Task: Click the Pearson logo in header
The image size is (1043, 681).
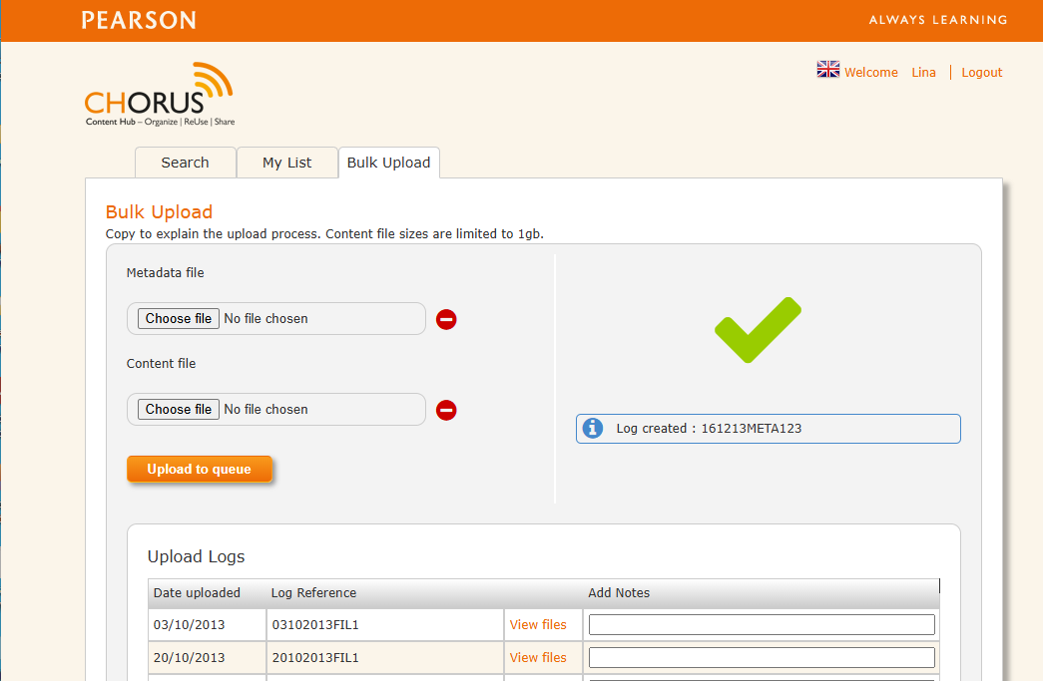Action: 139,20
